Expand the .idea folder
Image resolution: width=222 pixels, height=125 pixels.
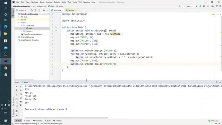[19, 17]
